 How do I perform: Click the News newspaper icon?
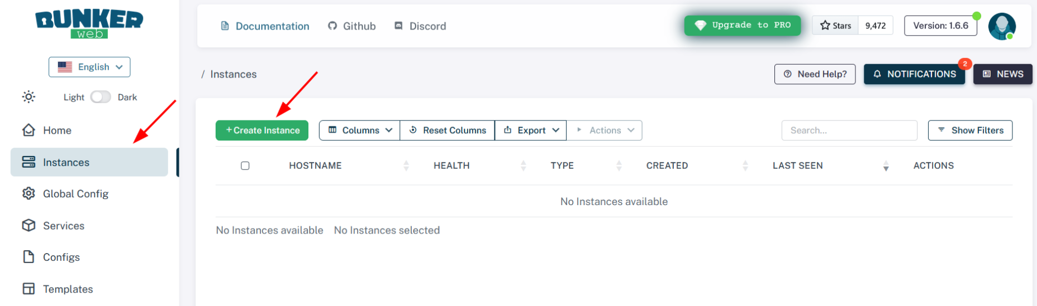(987, 74)
